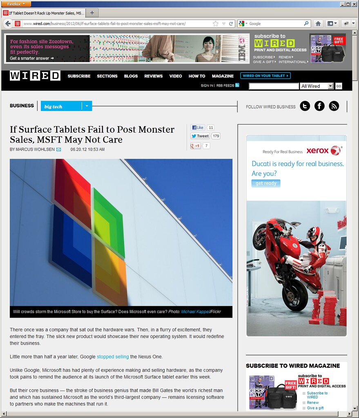
Task: Follow Wired Business on Facebook icon
Action: [x=319, y=106]
